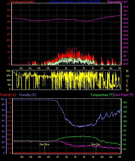Click the 360 wind direction axis value
The width and height of the screenshot is (135, 161).
[x=8, y=71]
